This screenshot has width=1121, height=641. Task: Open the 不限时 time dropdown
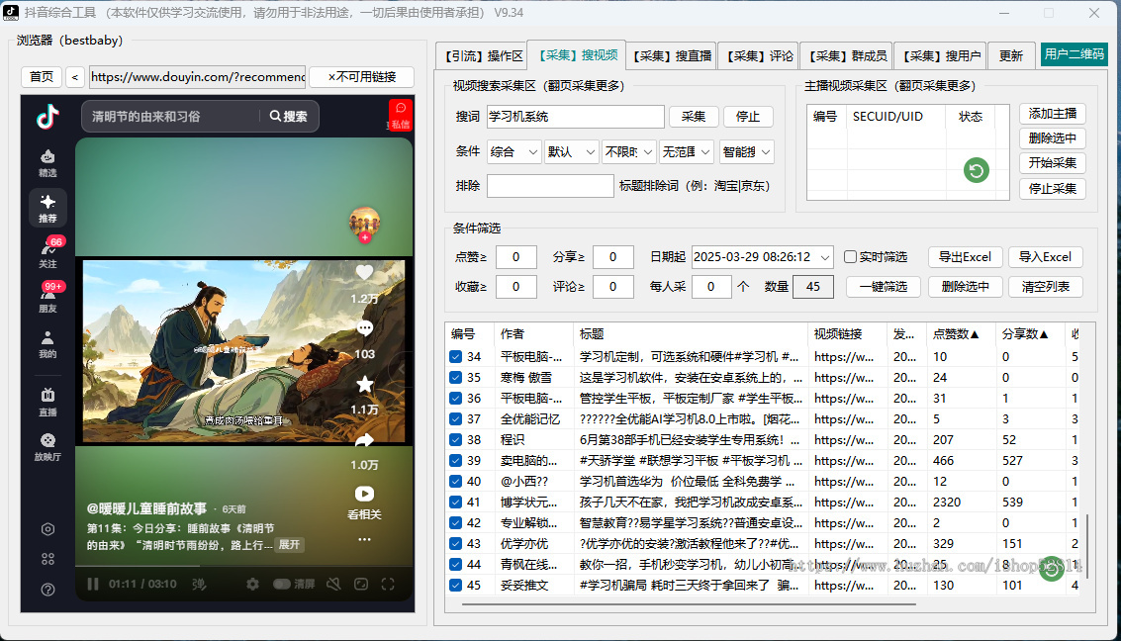(x=628, y=151)
